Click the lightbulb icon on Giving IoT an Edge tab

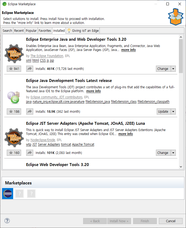69,30
